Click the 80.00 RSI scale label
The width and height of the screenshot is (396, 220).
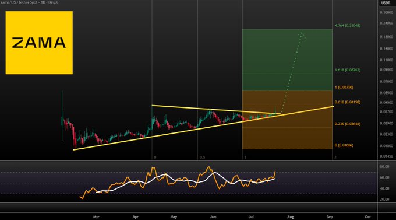click(x=384, y=167)
